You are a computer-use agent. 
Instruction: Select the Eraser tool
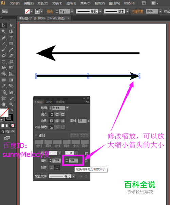tap(11, 56)
